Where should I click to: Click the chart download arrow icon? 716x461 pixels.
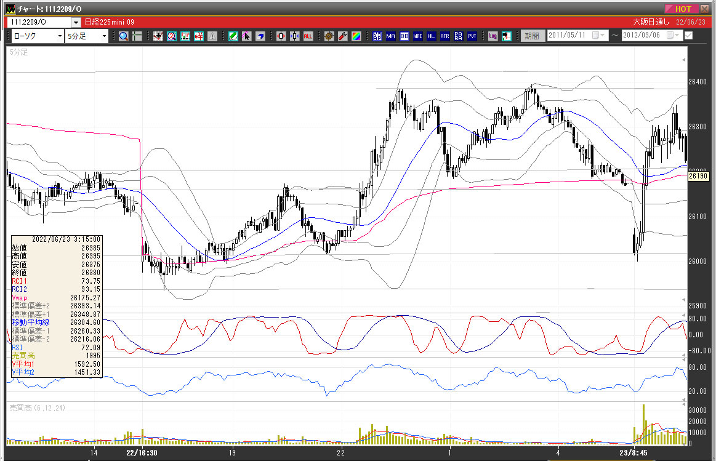[x=158, y=36]
